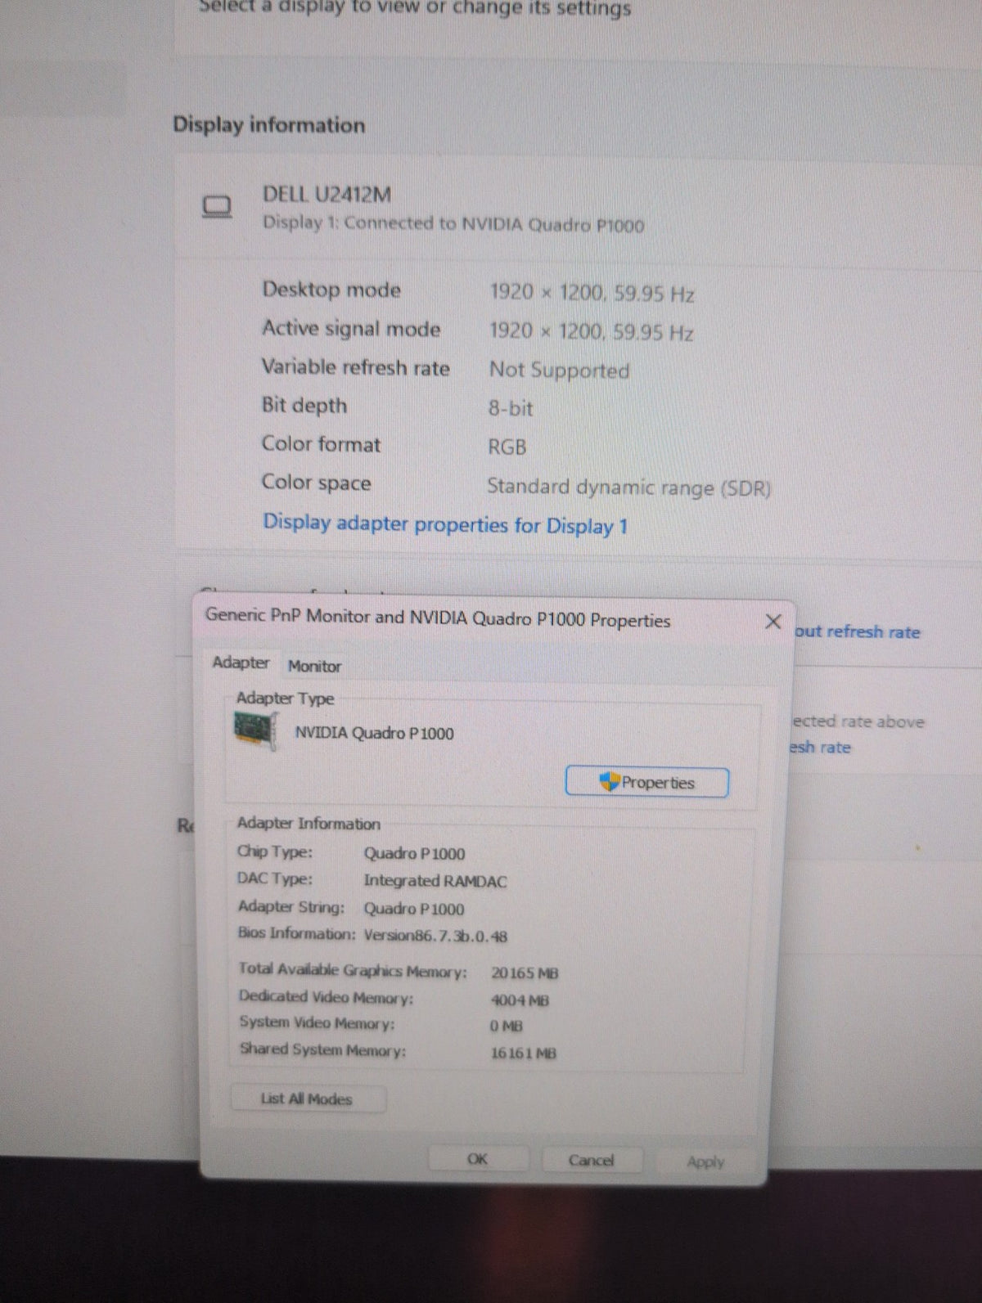Image resolution: width=982 pixels, height=1303 pixels.
Task: Click the Variable refresh rate label
Action: [355, 366]
